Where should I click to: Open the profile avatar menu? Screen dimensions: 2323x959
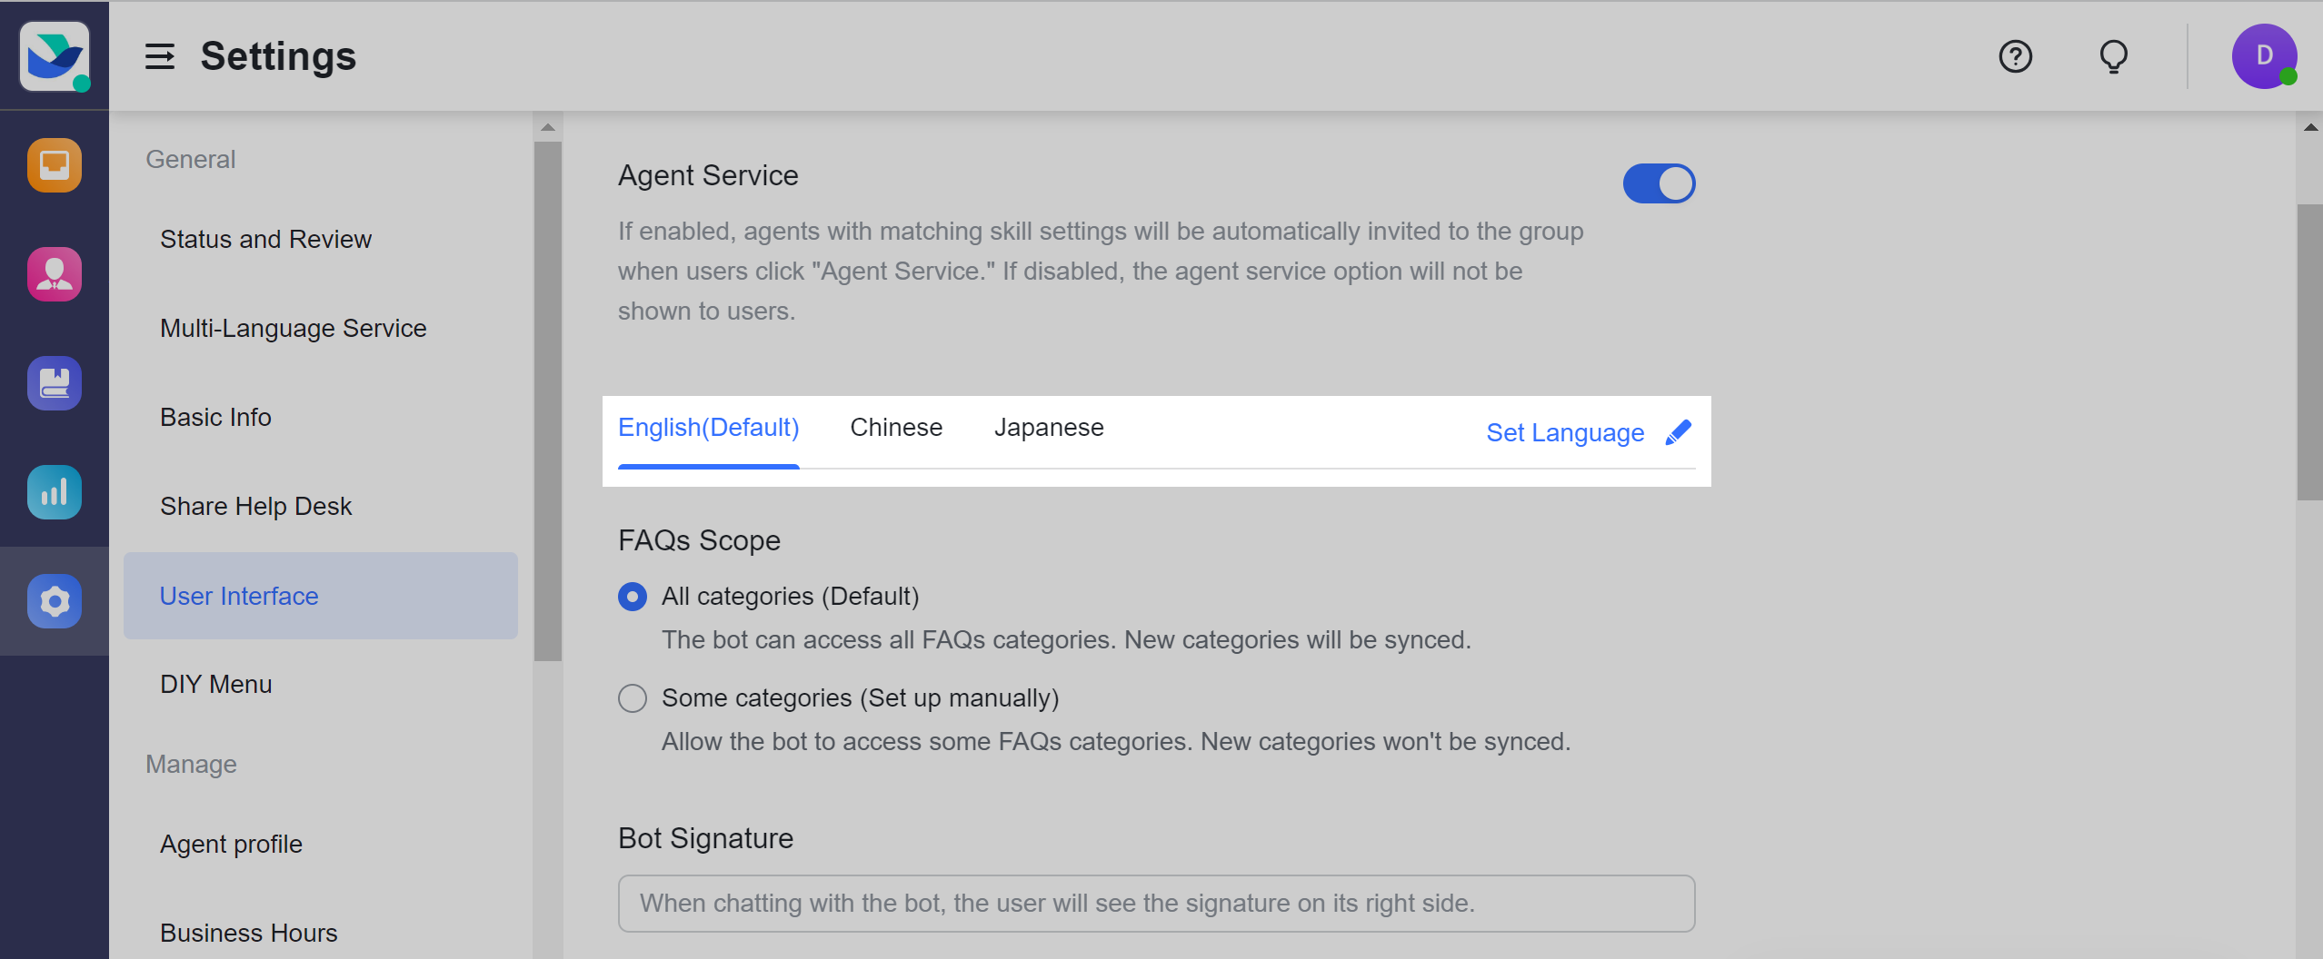point(2264,56)
